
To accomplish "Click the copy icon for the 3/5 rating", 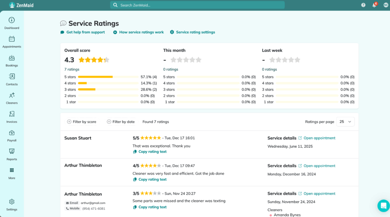I will tap(135, 207).
